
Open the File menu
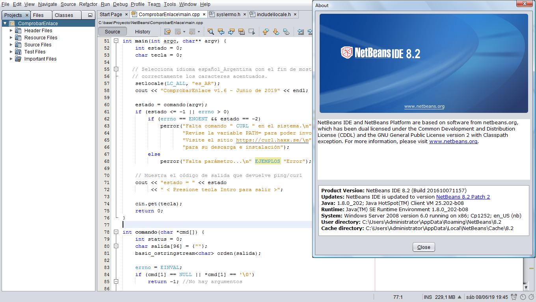[6, 4]
